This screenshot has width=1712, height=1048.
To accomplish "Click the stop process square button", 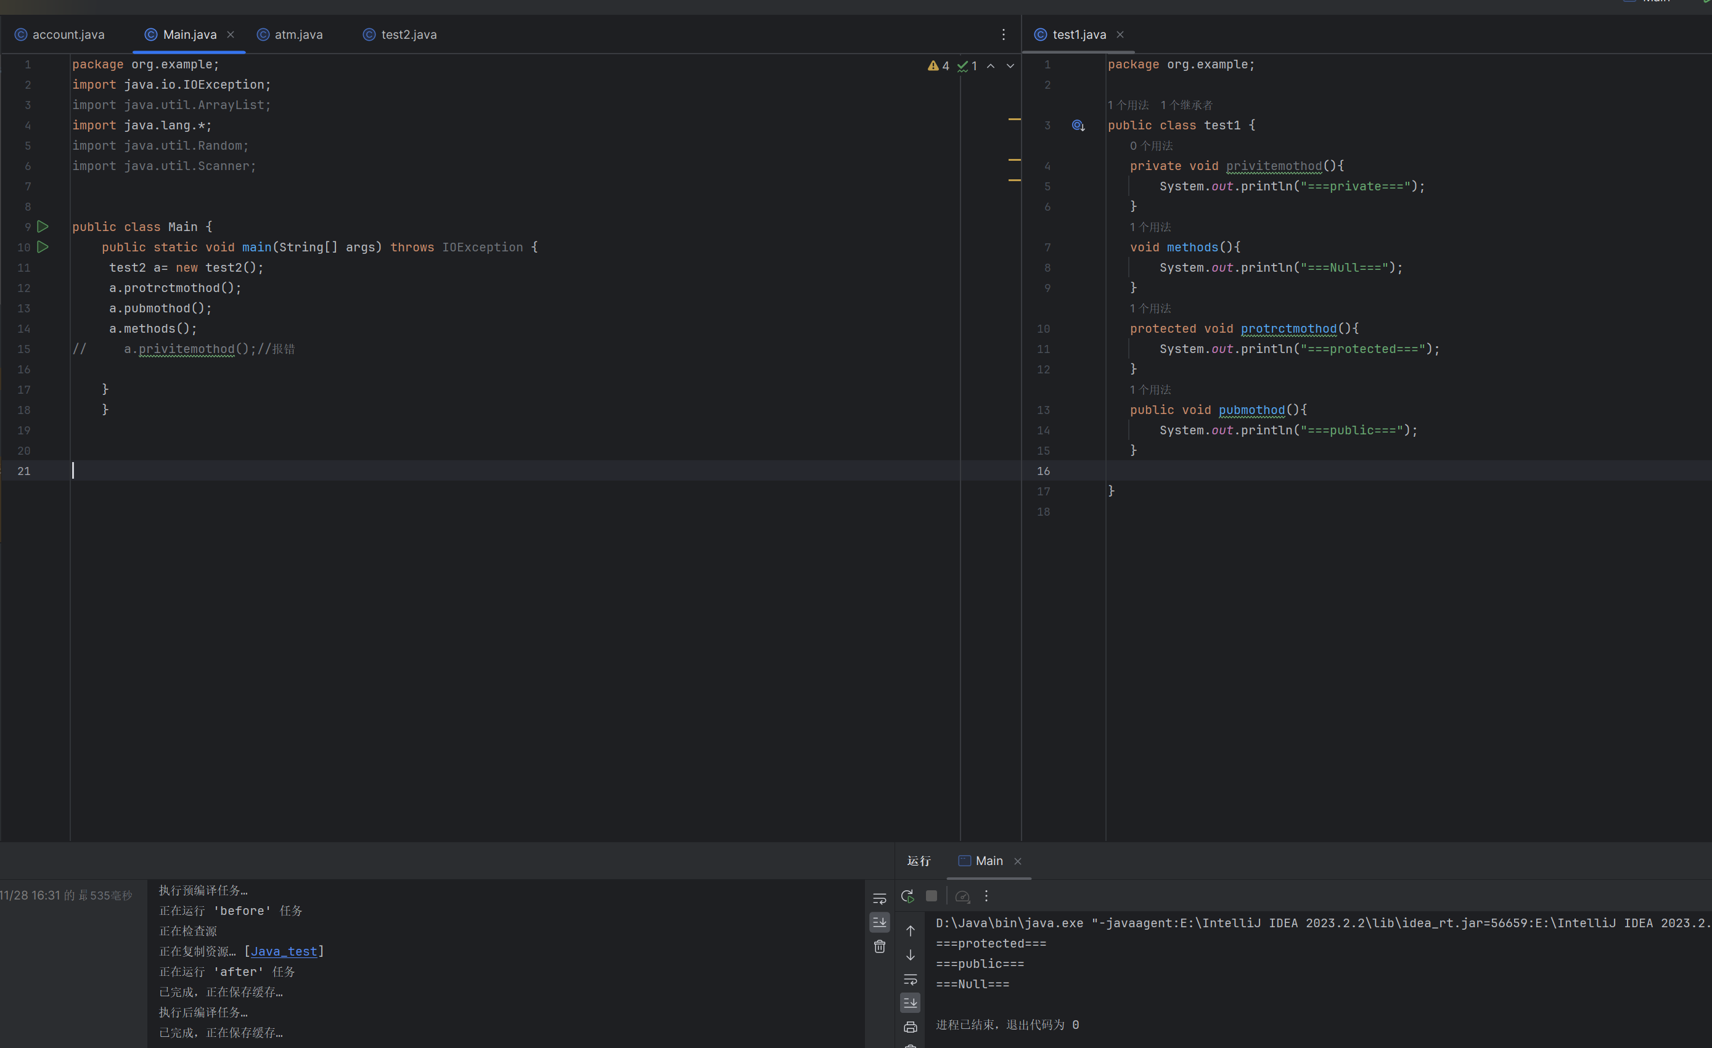I will [932, 896].
